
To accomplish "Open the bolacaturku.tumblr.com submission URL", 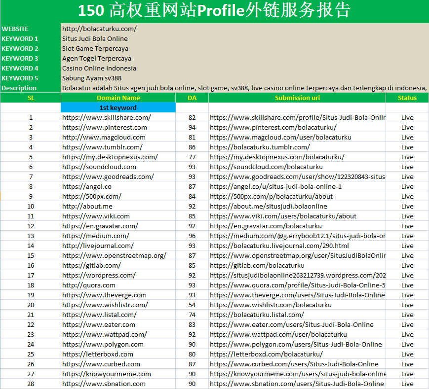I will click(260, 147).
